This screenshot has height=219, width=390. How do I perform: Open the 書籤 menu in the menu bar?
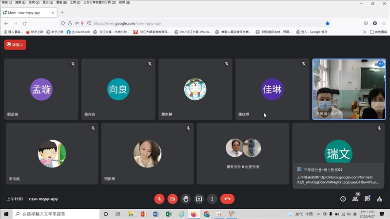[61, 3]
